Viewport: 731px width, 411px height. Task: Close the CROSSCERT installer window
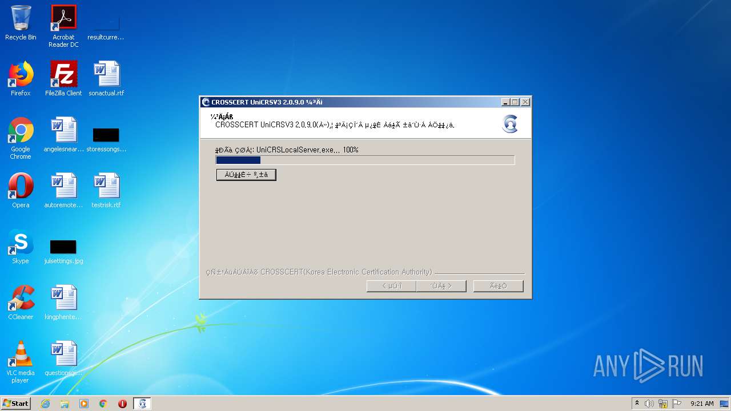click(x=525, y=102)
